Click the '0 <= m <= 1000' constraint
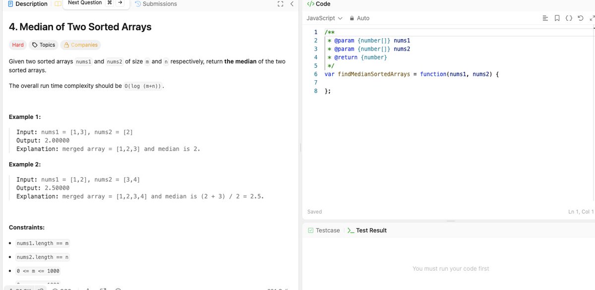 (38, 271)
